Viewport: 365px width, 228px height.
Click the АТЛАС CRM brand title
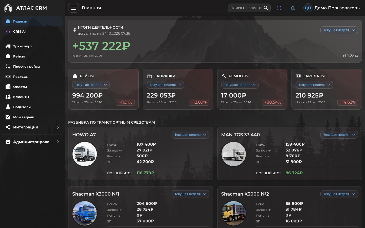(x=31, y=8)
